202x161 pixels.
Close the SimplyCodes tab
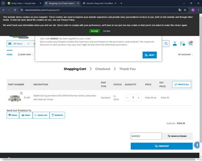pyautogui.click(x=40, y=3)
